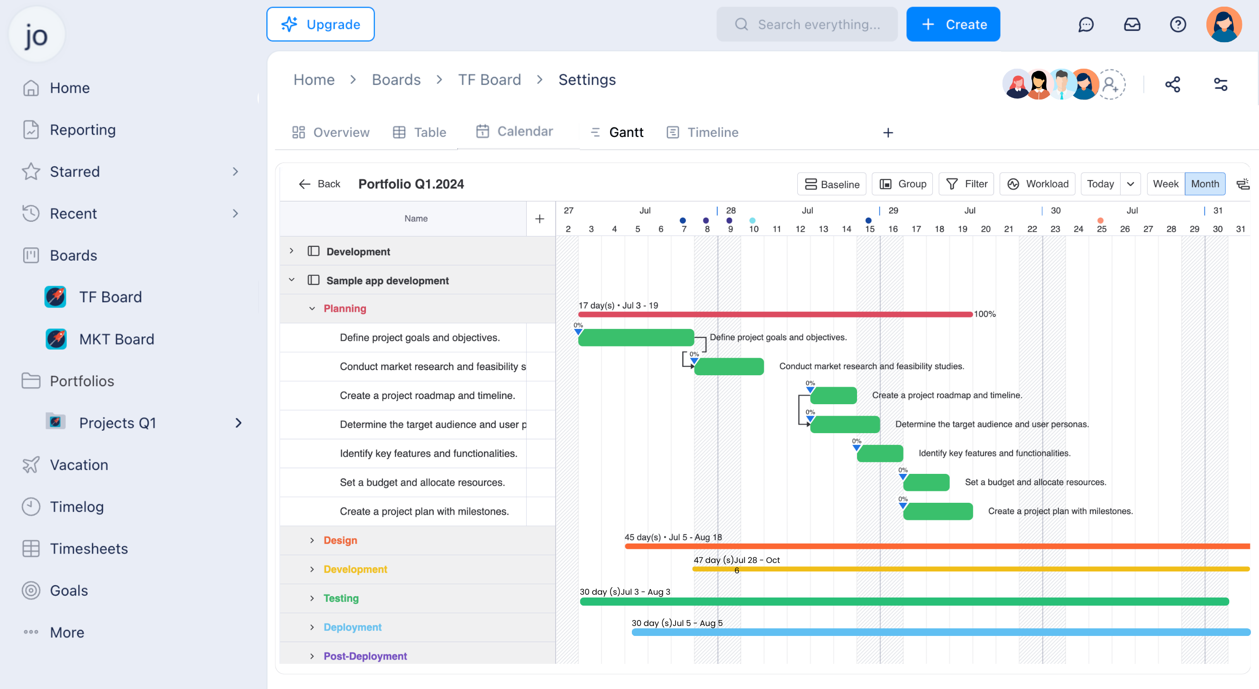Toggle the Baseline display on the Gantt
This screenshot has height=689, width=1259.
tap(831, 184)
